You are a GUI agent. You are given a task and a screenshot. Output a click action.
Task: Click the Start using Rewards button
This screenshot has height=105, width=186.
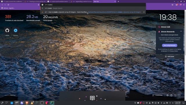[x=169, y=45]
